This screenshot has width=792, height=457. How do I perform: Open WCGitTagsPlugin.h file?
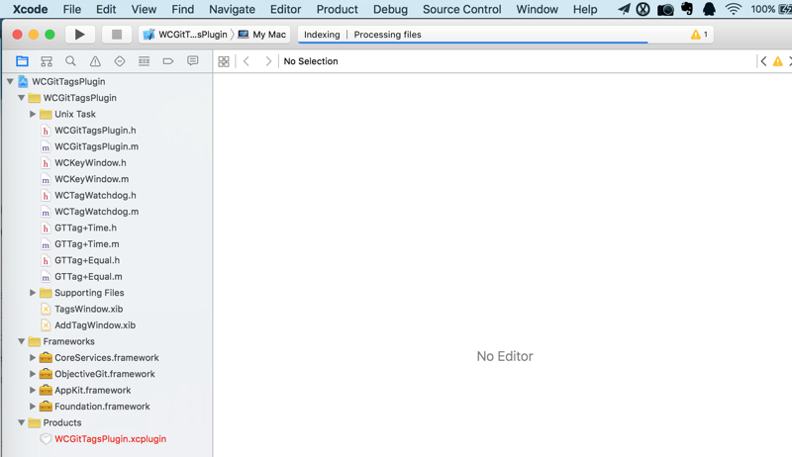point(95,131)
